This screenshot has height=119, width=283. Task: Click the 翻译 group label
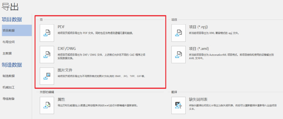coord(174,92)
